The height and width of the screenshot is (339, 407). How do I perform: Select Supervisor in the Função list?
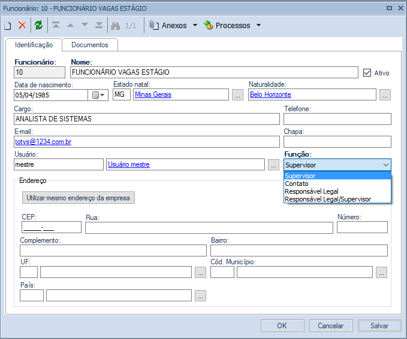[337, 176]
